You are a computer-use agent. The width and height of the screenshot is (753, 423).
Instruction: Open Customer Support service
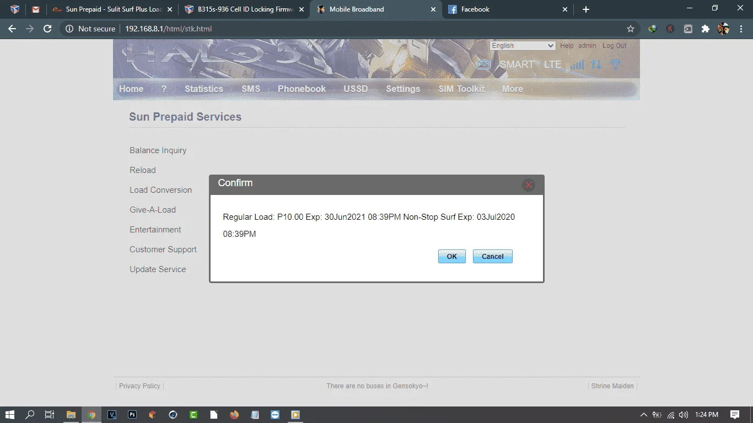[163, 250]
